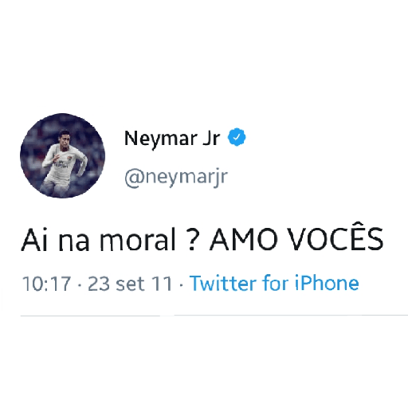Click the 10:17 timestamp
This screenshot has height=408, width=408.
[47, 284]
